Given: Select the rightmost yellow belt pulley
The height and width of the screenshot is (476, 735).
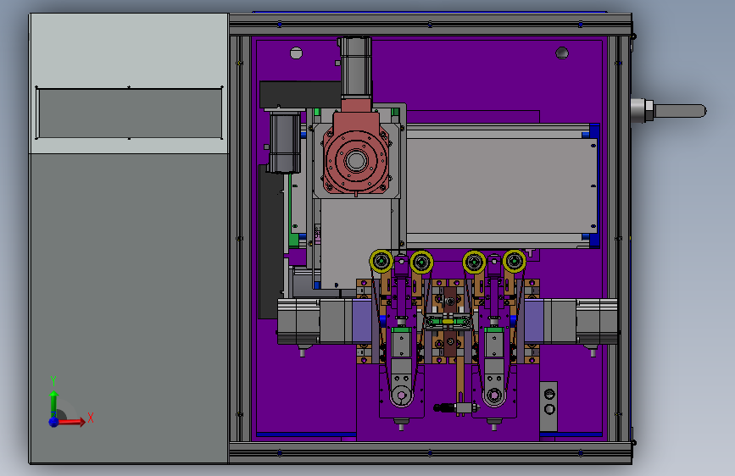Looking at the screenshot, I should (x=515, y=261).
